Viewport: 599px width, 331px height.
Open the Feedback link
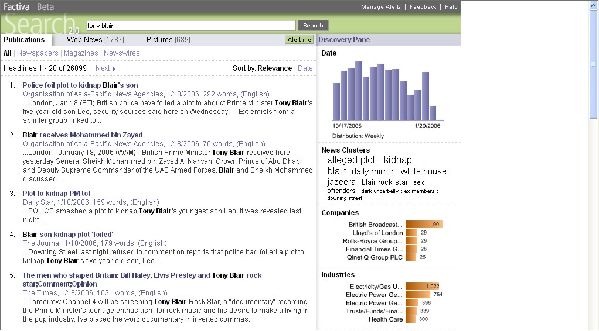[423, 7]
